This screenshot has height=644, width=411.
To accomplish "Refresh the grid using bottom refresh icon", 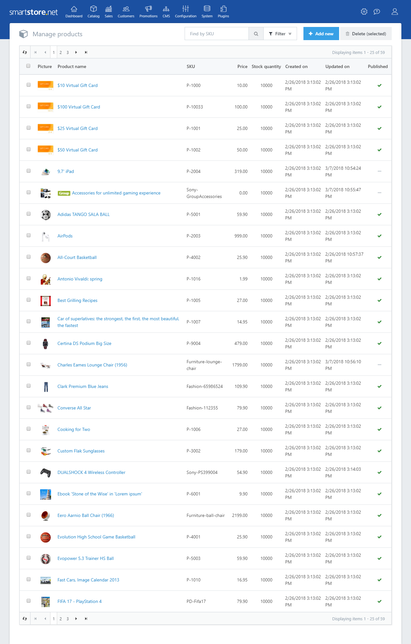I will click(x=25, y=619).
